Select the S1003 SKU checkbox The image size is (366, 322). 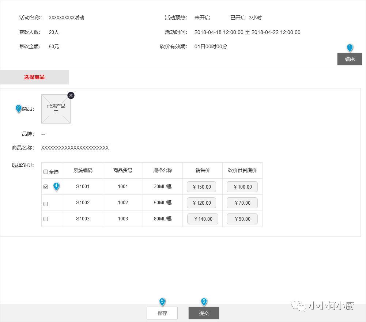[46, 219]
